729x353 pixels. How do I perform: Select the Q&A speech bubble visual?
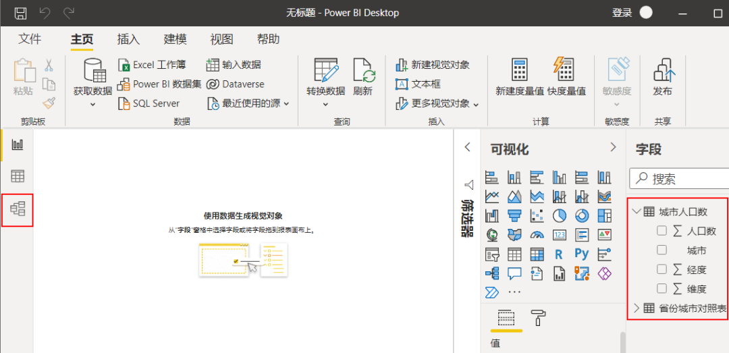point(514,273)
